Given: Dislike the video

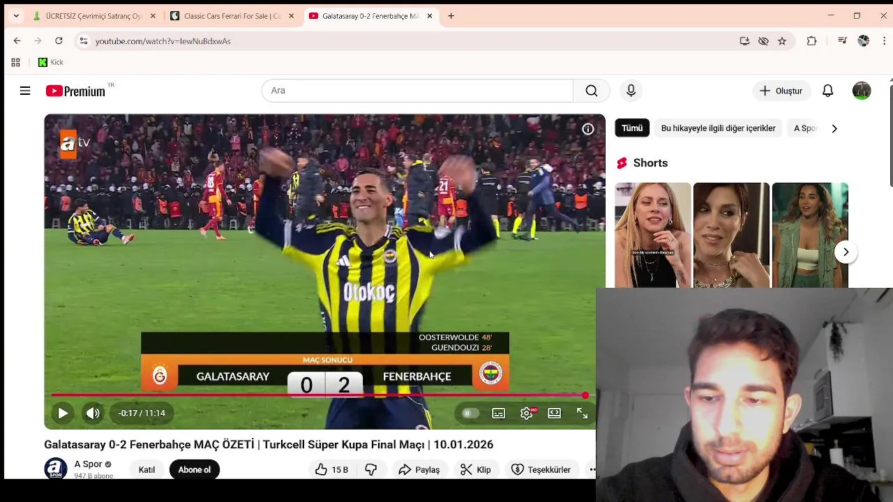Looking at the screenshot, I should point(371,470).
